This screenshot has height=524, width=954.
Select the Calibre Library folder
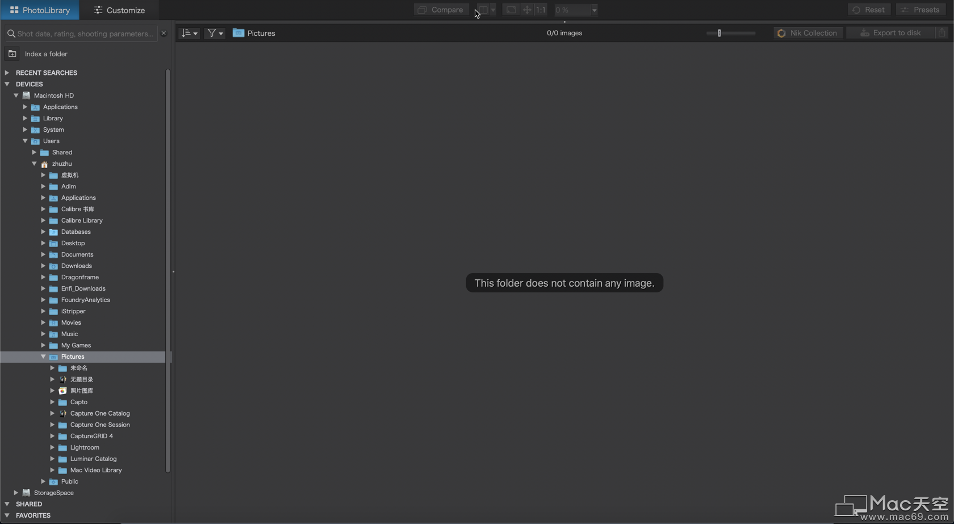[82, 220]
